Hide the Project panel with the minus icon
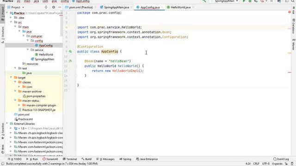The width and height of the screenshot is (296, 166). tap(60, 7)
